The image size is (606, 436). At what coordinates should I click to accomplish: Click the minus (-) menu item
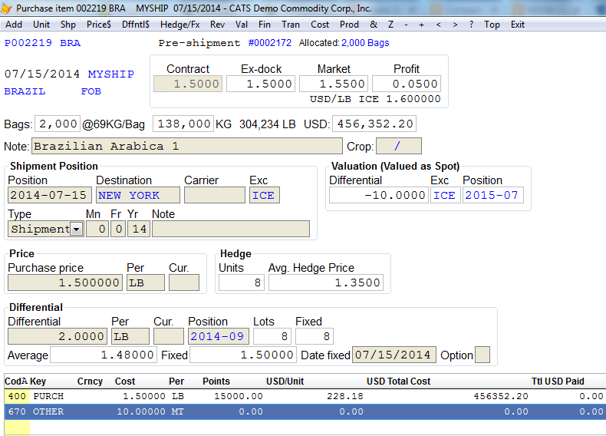click(406, 25)
